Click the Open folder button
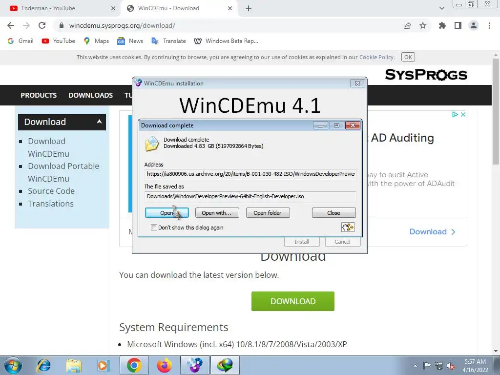 pos(268,213)
